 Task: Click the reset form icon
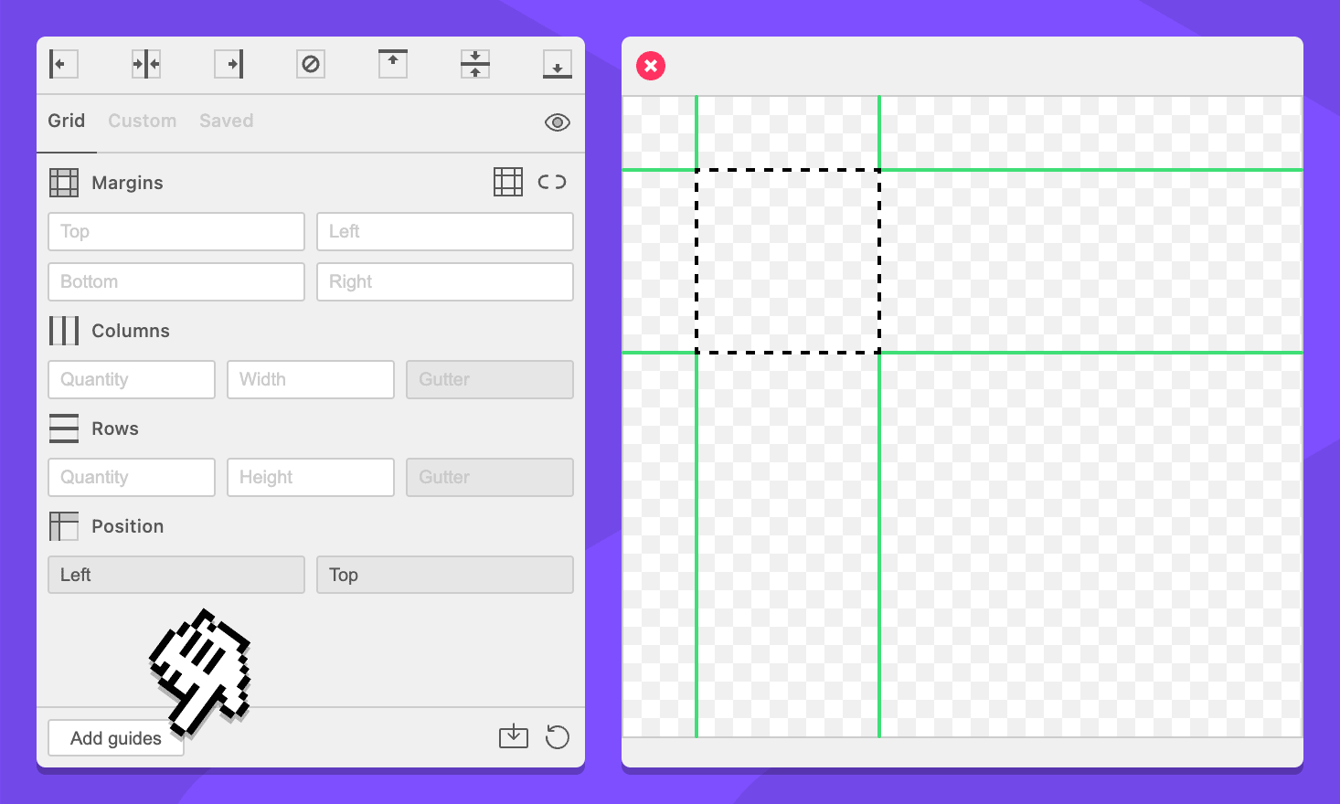click(x=557, y=736)
